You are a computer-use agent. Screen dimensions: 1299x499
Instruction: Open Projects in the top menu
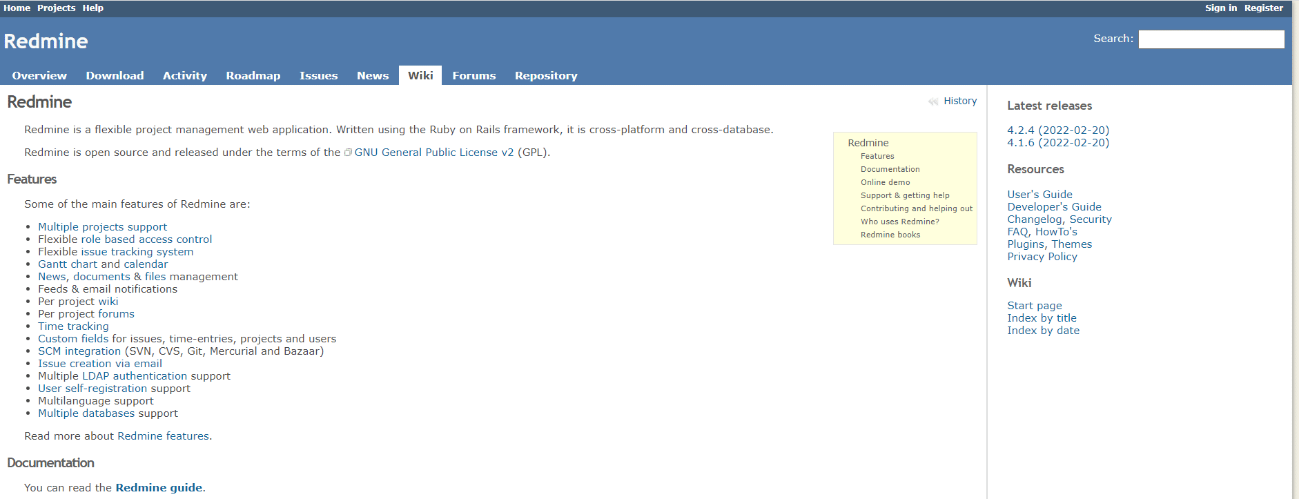pyautogui.click(x=57, y=8)
